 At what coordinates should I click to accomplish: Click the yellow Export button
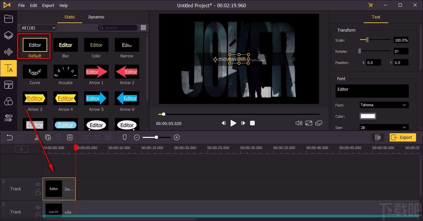tap(403, 138)
